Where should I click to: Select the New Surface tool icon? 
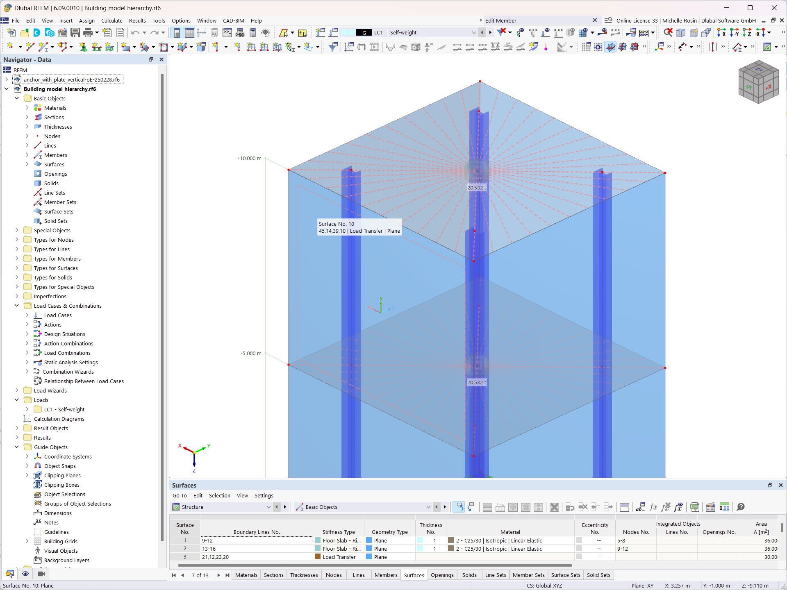(x=125, y=48)
